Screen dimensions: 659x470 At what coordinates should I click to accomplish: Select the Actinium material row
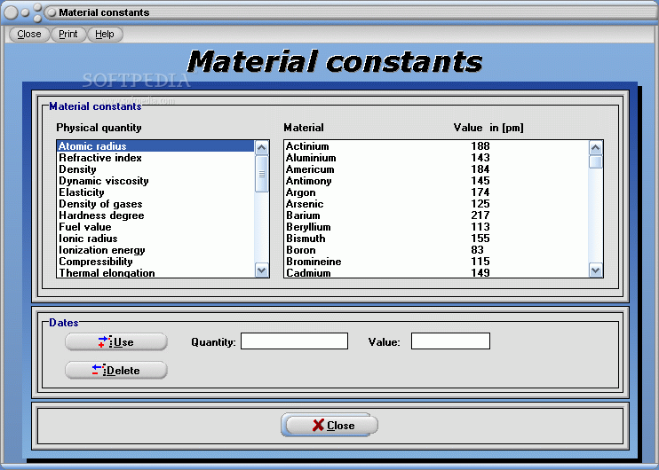click(x=436, y=146)
